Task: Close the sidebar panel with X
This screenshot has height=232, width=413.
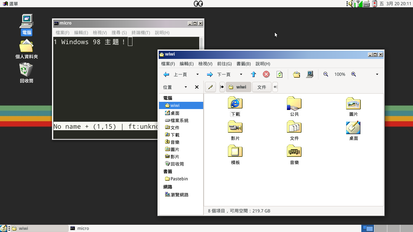Action: [x=197, y=87]
